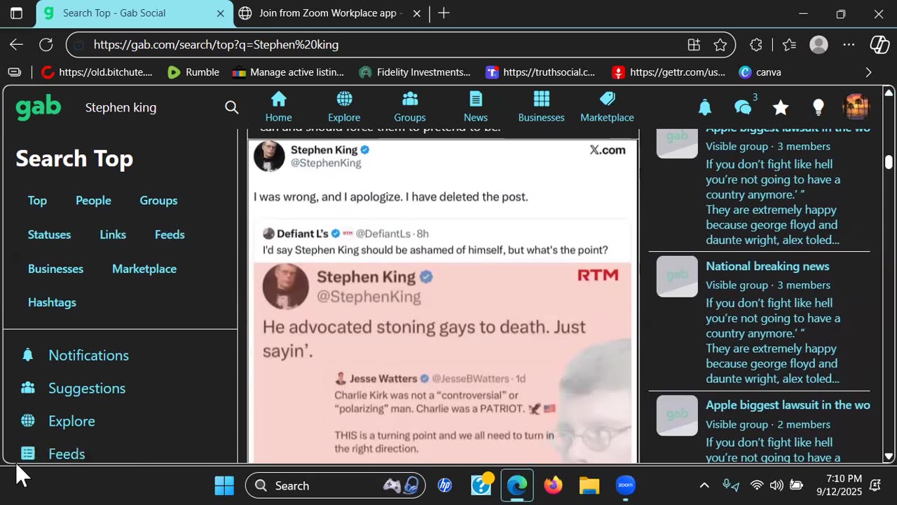
Task: Open browser Settings and more menu
Action: [849, 45]
